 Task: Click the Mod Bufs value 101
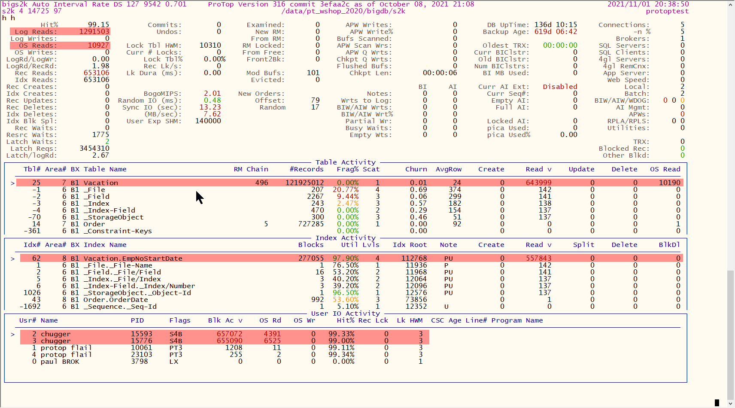coord(313,73)
